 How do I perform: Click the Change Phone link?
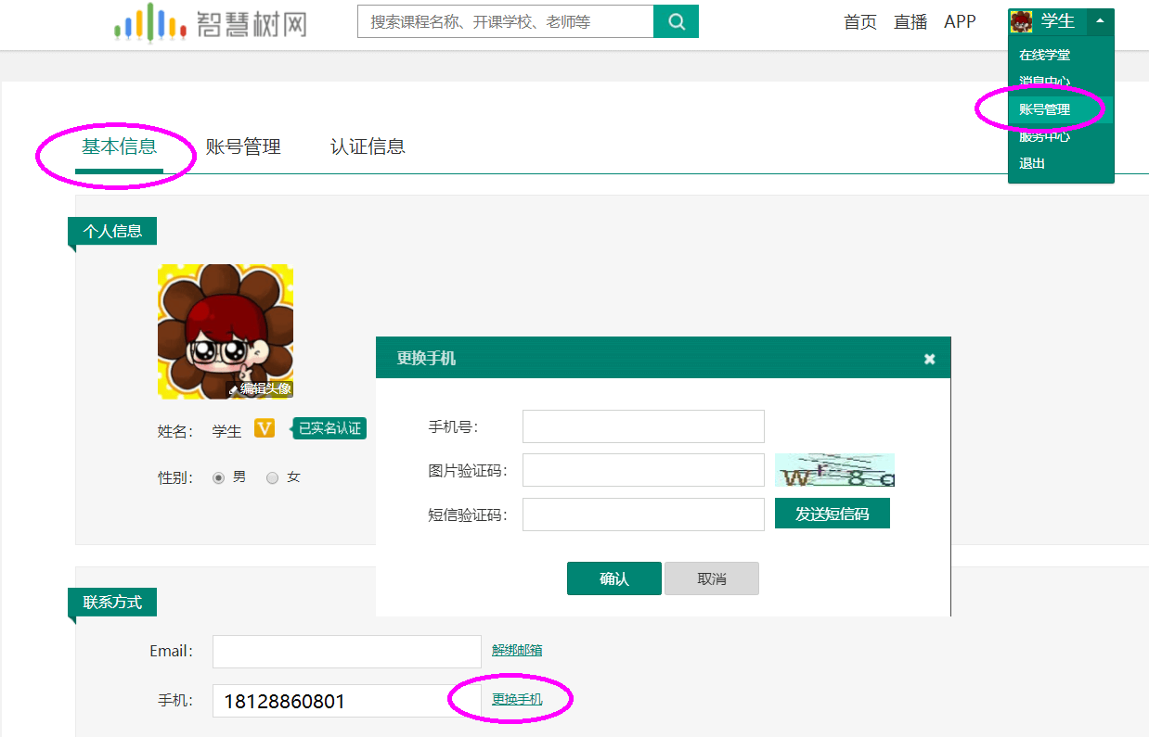[517, 700]
